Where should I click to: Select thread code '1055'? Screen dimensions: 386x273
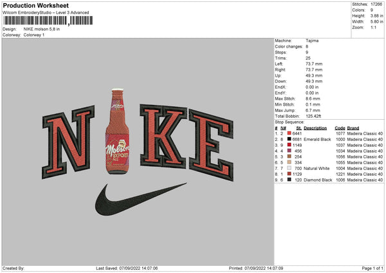[340, 163]
